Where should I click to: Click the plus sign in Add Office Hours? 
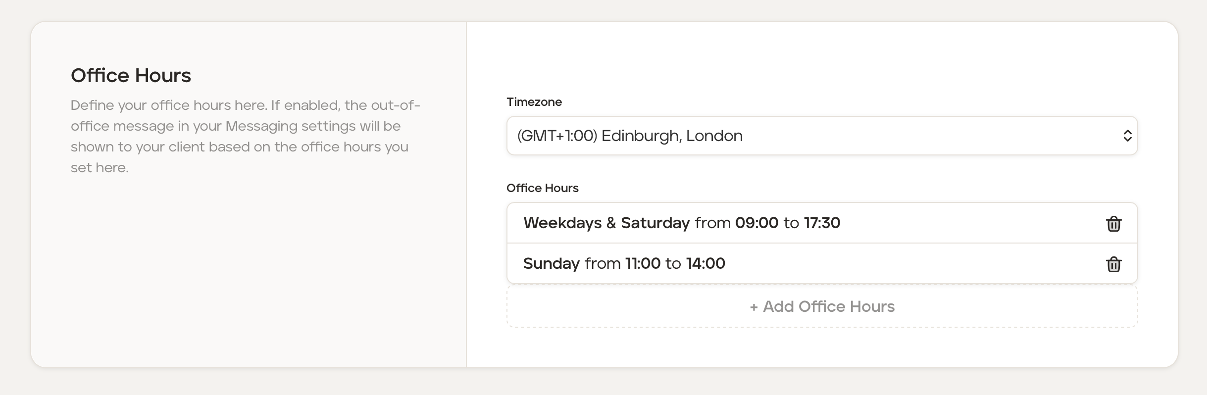click(754, 307)
